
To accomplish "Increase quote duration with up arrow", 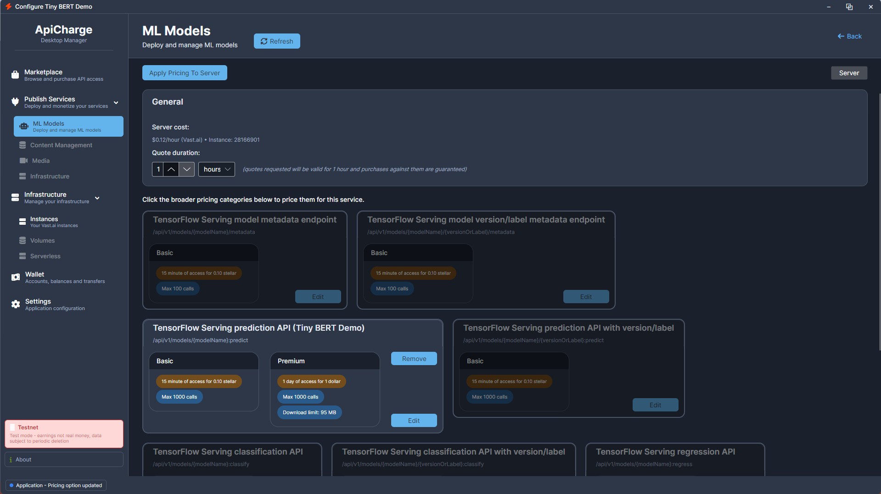I will 171,169.
